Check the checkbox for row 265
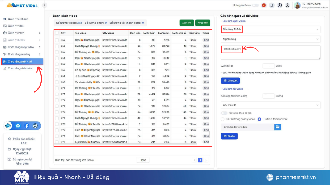This screenshot has height=185, width=330. coord(57,58)
